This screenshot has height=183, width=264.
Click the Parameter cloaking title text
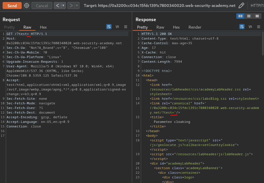point(172,122)
